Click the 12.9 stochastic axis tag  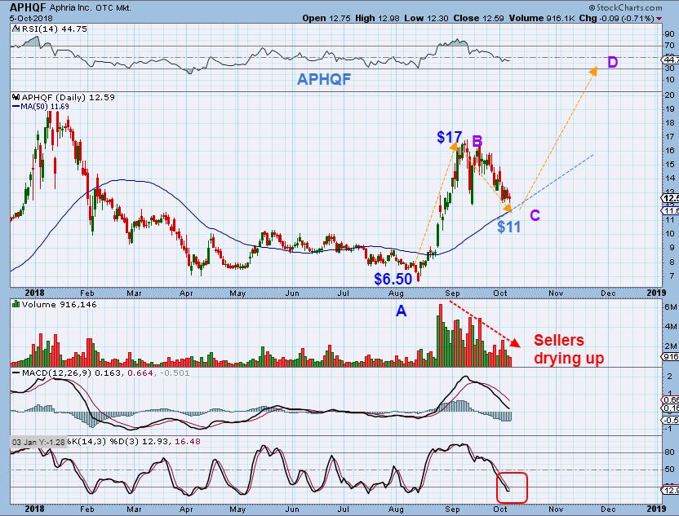pyautogui.click(x=670, y=491)
